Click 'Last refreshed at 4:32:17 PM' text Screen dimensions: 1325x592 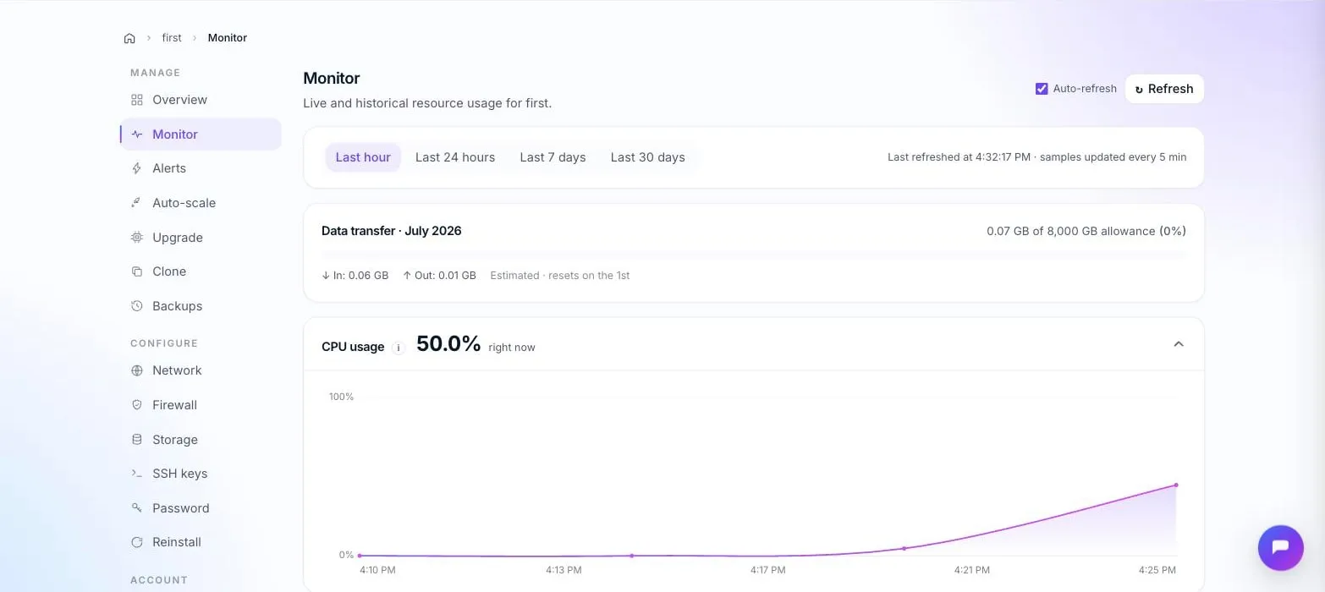click(x=959, y=157)
